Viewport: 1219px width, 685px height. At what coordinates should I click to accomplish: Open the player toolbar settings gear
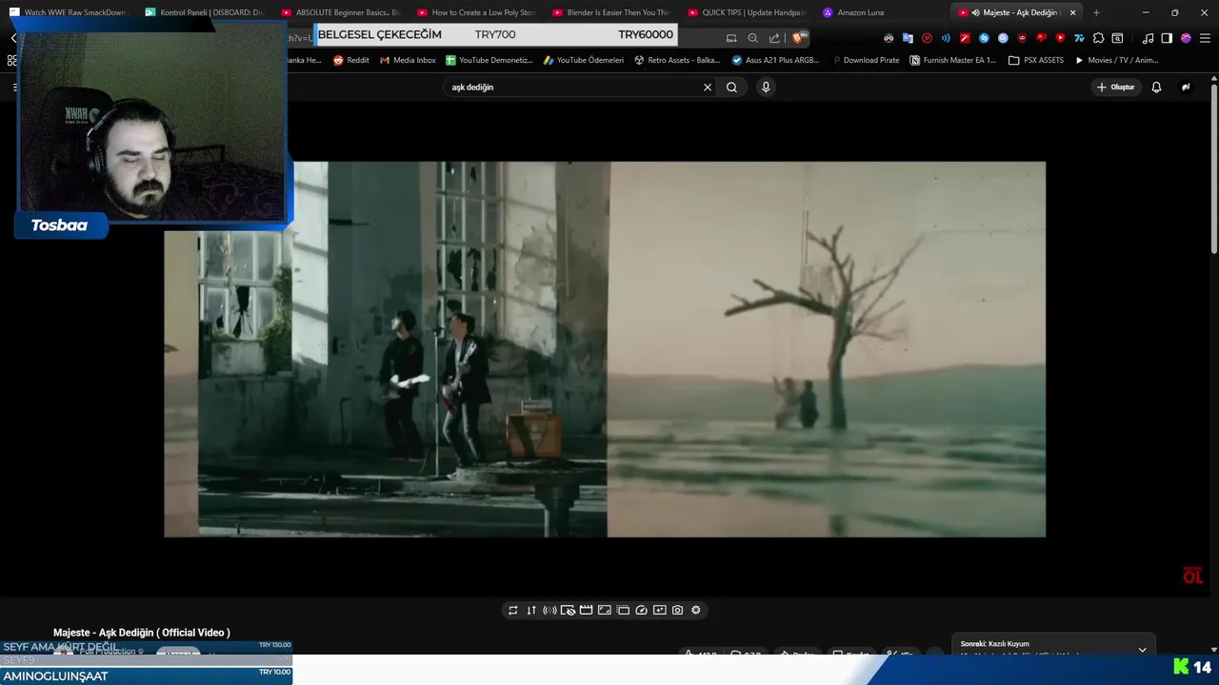696,610
